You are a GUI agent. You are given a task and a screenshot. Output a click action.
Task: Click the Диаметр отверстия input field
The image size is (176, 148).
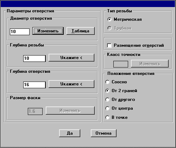20,32
